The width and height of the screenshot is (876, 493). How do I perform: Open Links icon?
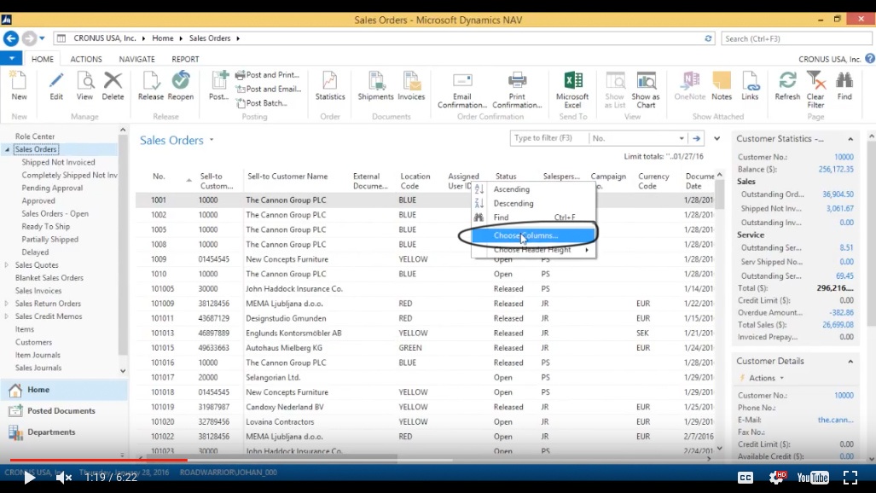click(x=750, y=81)
